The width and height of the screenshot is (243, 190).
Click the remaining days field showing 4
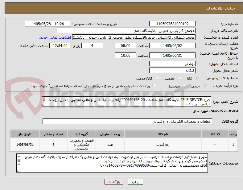point(92,45)
